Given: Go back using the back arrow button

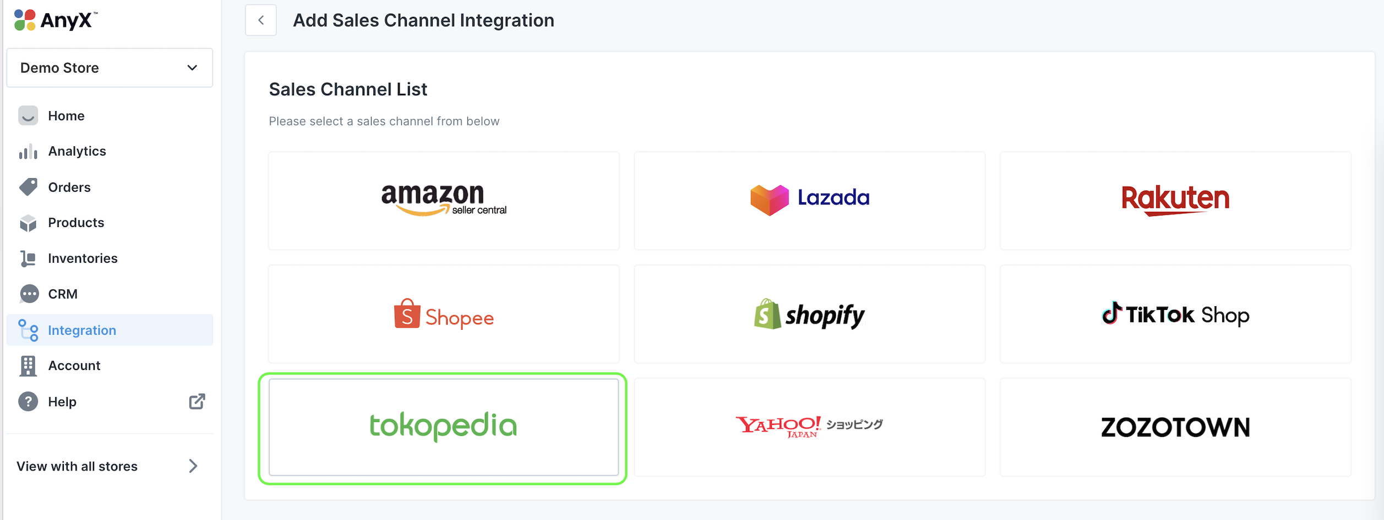Looking at the screenshot, I should [x=261, y=20].
